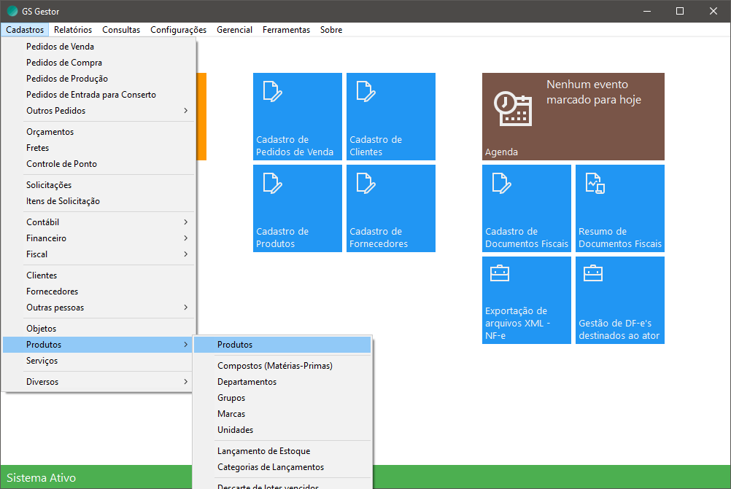This screenshot has width=731, height=489.
Task: Open the Cadastro de Fornecedores tile
Action: pyautogui.click(x=390, y=208)
